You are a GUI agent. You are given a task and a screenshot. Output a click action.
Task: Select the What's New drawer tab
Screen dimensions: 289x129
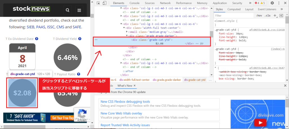125,86
